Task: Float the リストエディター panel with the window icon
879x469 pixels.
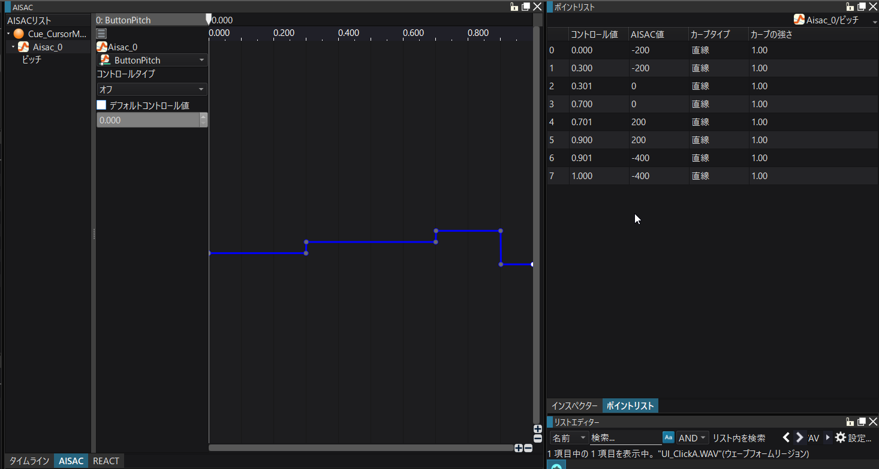Action: (x=862, y=422)
